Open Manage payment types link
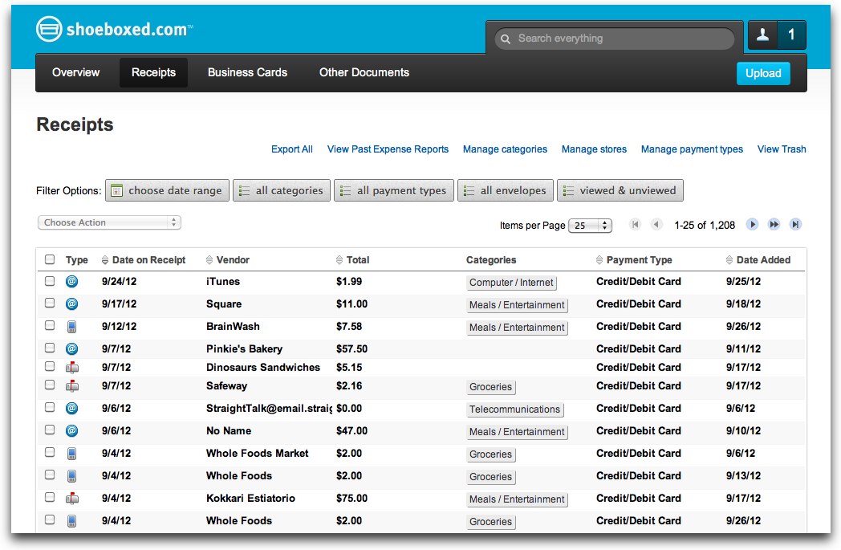This screenshot has height=550, width=841. pyautogui.click(x=692, y=149)
